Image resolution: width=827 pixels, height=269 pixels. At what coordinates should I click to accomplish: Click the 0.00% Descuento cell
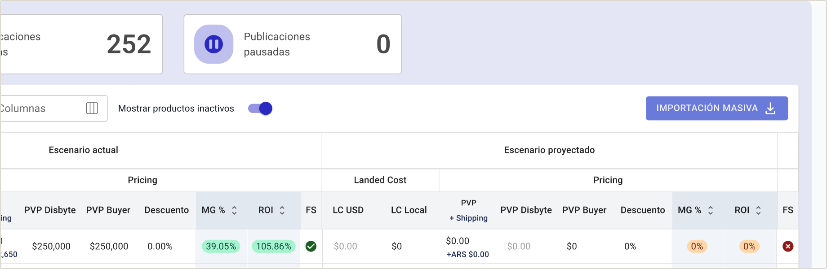(x=160, y=246)
